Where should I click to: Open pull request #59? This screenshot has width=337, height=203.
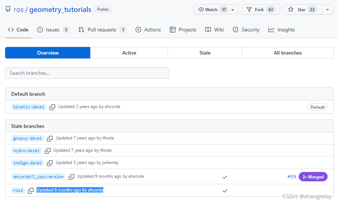(x=291, y=177)
